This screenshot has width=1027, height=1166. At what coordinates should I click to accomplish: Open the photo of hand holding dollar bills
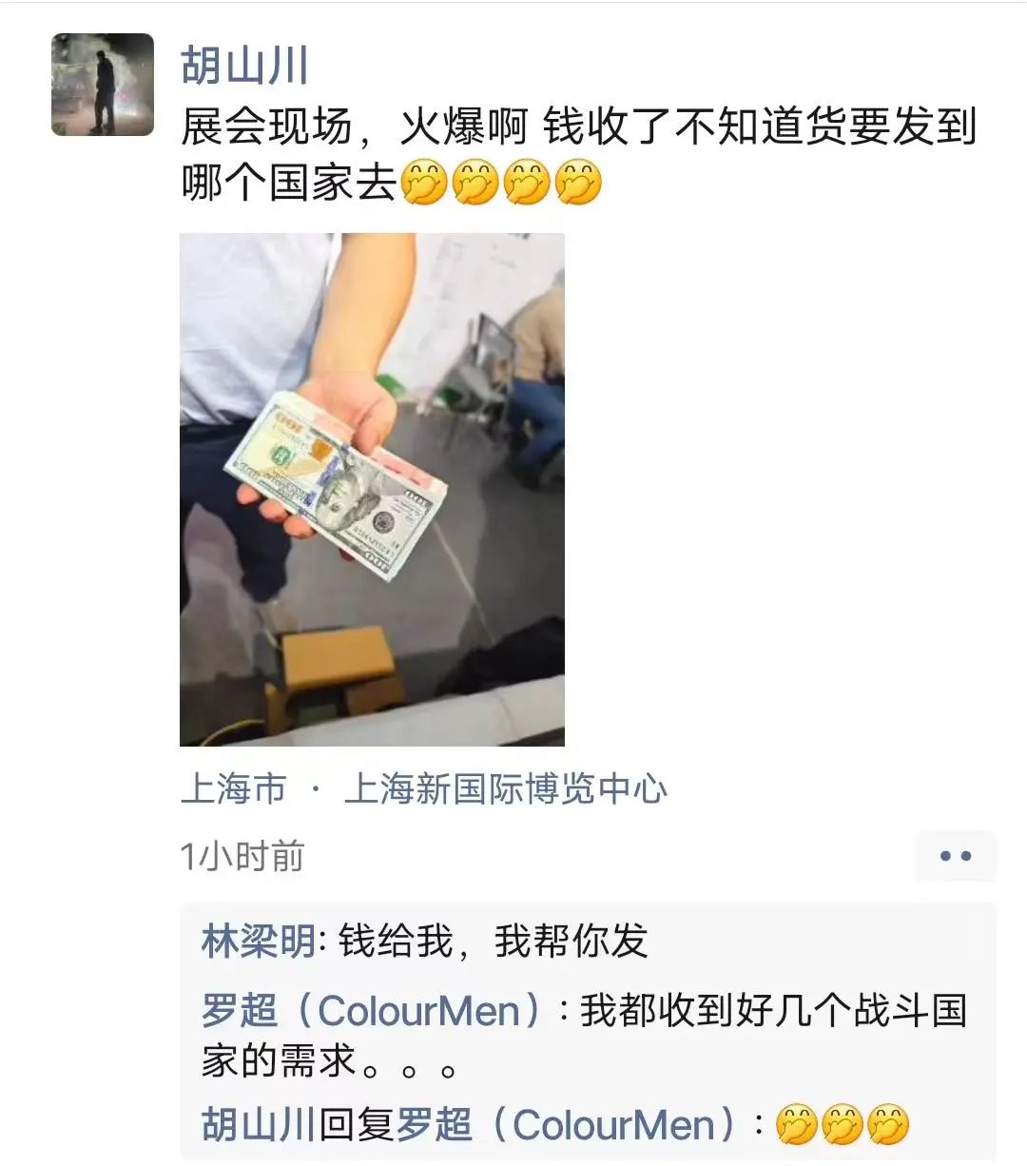pos(372,489)
